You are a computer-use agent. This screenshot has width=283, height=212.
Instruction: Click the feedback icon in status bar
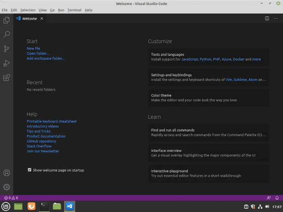[268, 198]
